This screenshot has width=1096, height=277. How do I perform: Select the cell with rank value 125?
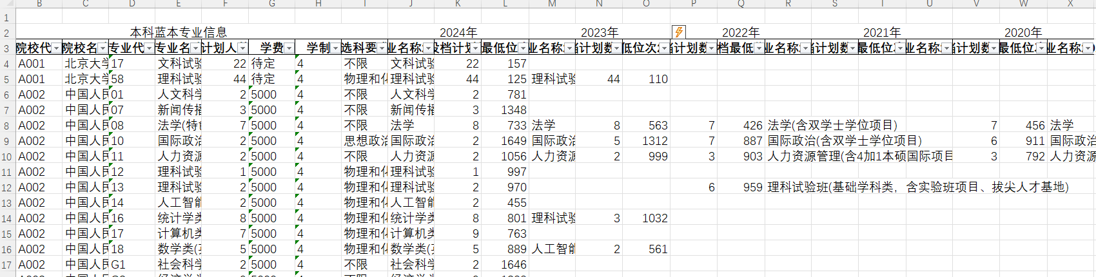tap(505, 79)
